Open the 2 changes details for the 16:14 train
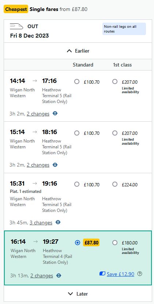154x304 pixels. tap(42, 276)
